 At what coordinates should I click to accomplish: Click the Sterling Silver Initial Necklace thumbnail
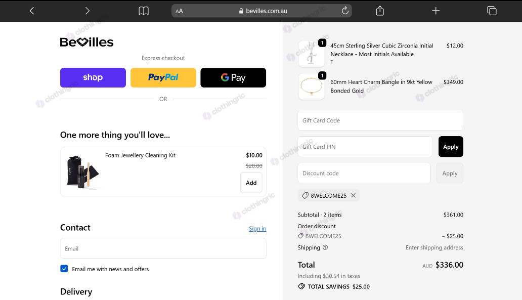point(311,54)
